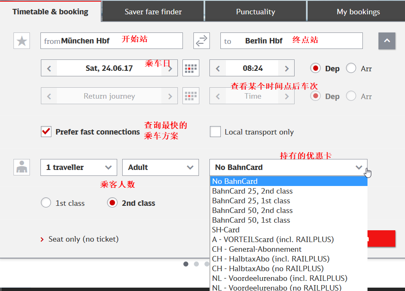Move departure time earlier than 08:24
Screen dimensions: 405x291
(x=217, y=68)
